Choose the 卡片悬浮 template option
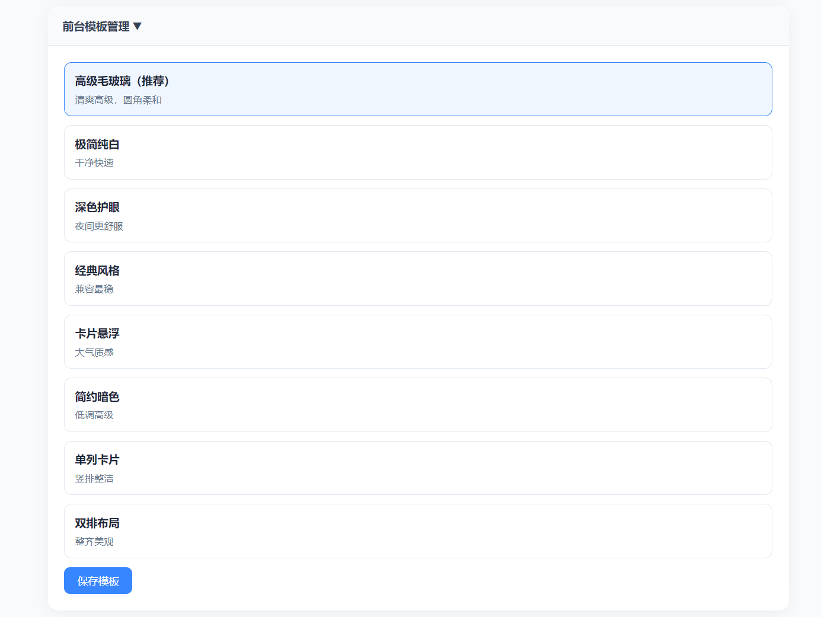 (x=418, y=341)
